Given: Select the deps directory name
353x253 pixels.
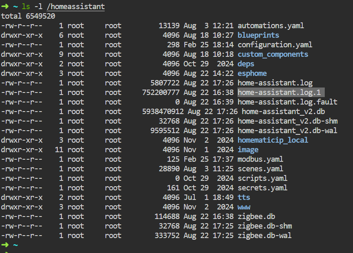Looking at the screenshot, I should tap(246, 64).
